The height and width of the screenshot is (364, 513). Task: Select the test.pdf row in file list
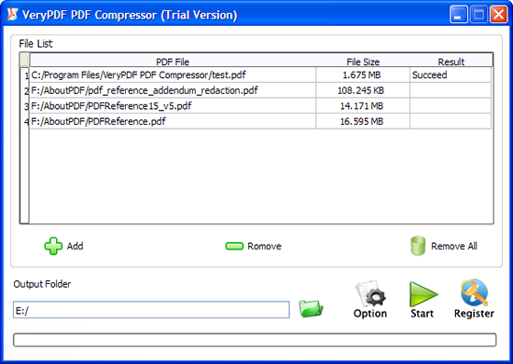(260, 75)
